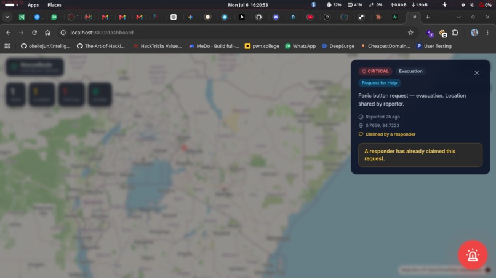
Task: Click the 'A responder has already claimed' notice
Action: click(420, 155)
